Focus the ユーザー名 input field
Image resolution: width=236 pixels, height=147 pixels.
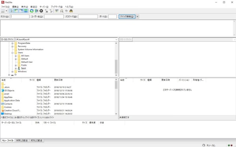point(54,16)
